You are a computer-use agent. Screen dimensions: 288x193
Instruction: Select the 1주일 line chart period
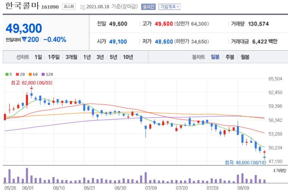click(x=54, y=57)
